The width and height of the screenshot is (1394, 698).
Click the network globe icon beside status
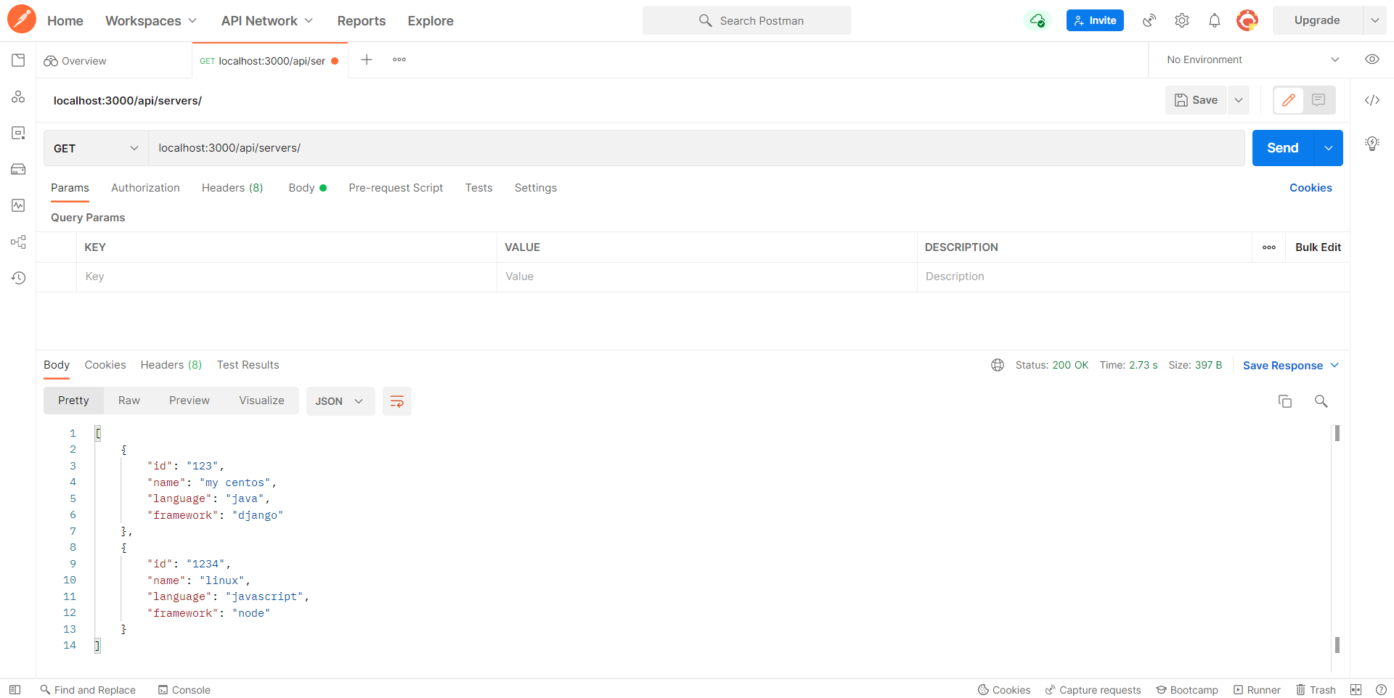point(998,365)
